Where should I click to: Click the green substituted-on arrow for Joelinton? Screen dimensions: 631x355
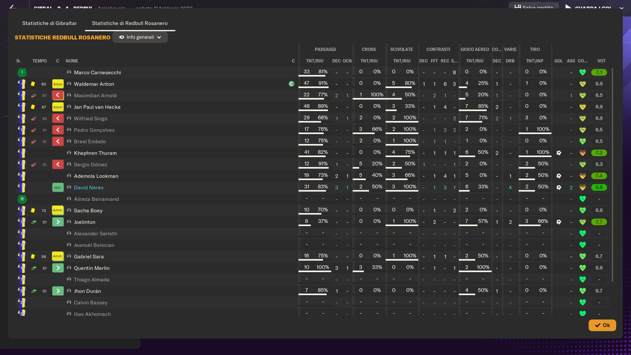pyautogui.click(x=58, y=222)
